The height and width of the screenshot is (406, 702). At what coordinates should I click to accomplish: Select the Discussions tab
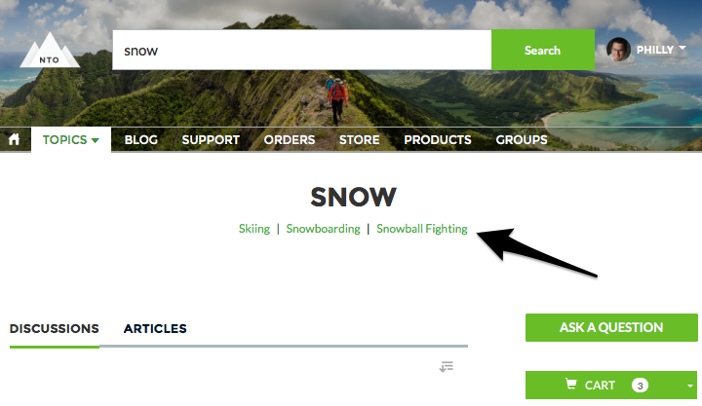tap(55, 329)
